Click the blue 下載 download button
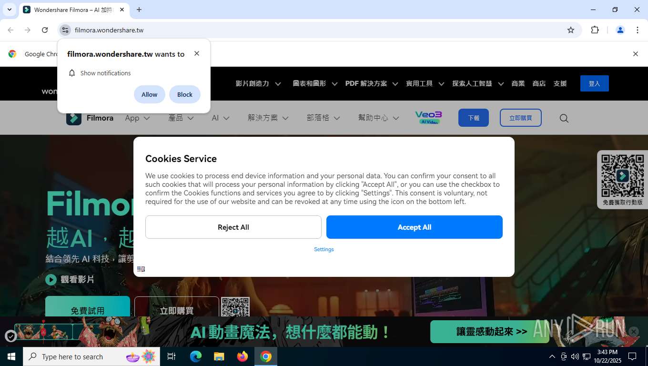648x366 pixels. [x=474, y=118]
